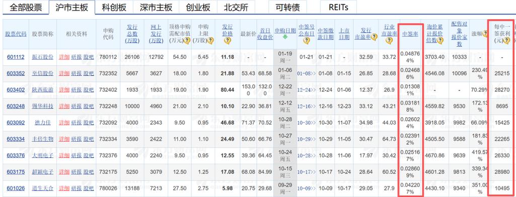This screenshot has width=516, height=197.
Task: Open help icon under 中签号公布日 header
Action: (307, 41)
